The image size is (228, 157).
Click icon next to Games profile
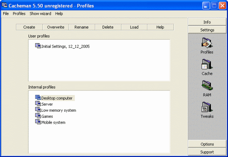(38, 116)
